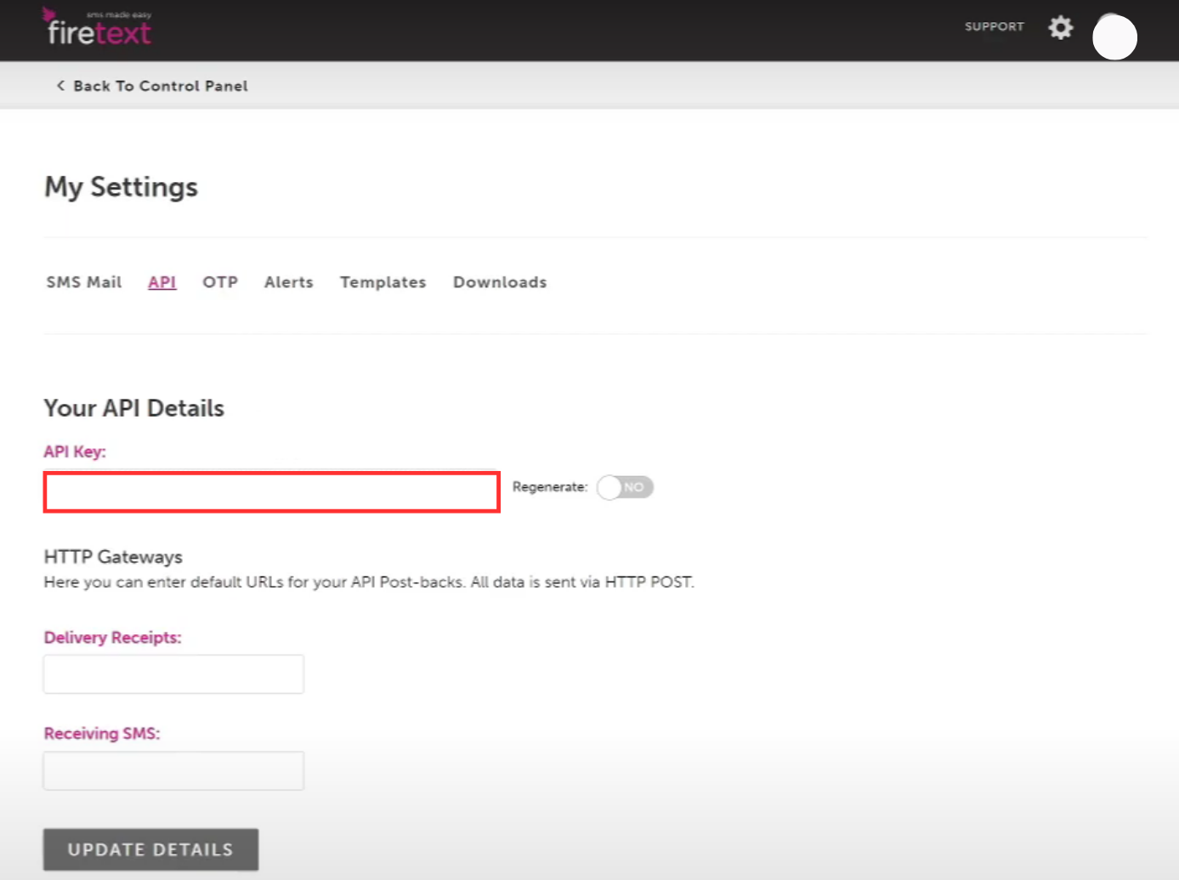Open the SUPPORT link

click(x=993, y=26)
